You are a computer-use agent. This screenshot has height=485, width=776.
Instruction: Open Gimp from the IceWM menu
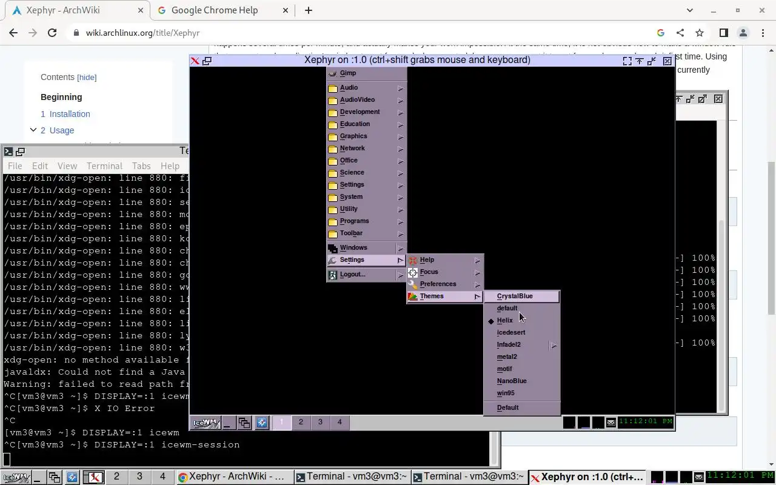coord(366,73)
